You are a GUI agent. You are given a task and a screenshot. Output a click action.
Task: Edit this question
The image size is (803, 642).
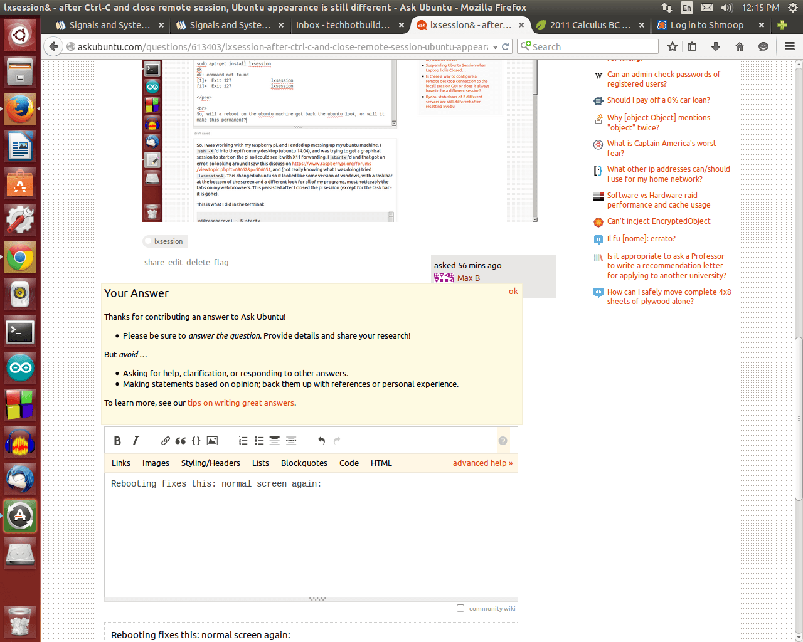tap(175, 262)
